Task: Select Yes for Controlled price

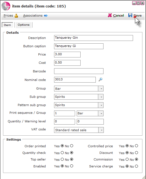Action: click(x=127, y=146)
